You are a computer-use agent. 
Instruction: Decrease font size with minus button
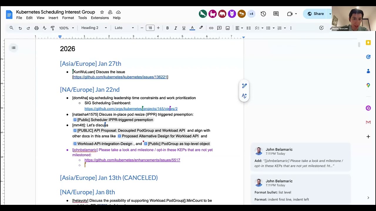click(x=142, y=28)
